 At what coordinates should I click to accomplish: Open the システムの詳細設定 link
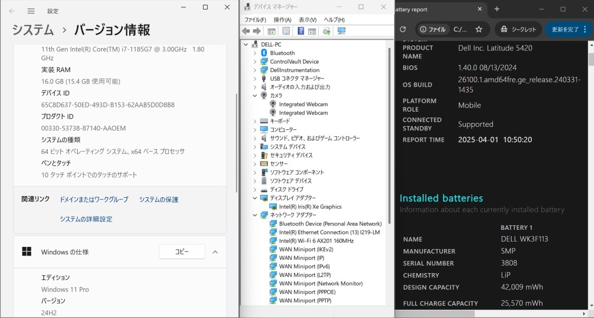[x=86, y=219]
